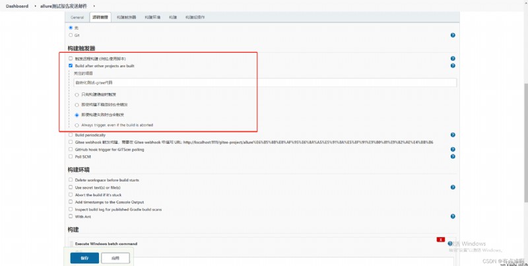
Task: Check Delete workspace before build starts
Action: tap(71, 180)
